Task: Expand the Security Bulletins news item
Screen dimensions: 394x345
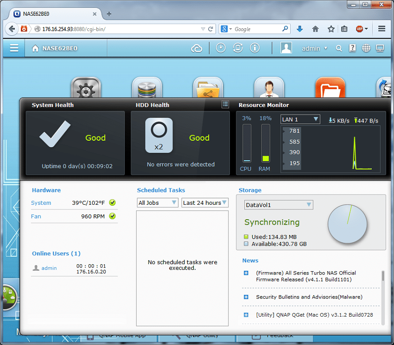Action: pos(246,297)
